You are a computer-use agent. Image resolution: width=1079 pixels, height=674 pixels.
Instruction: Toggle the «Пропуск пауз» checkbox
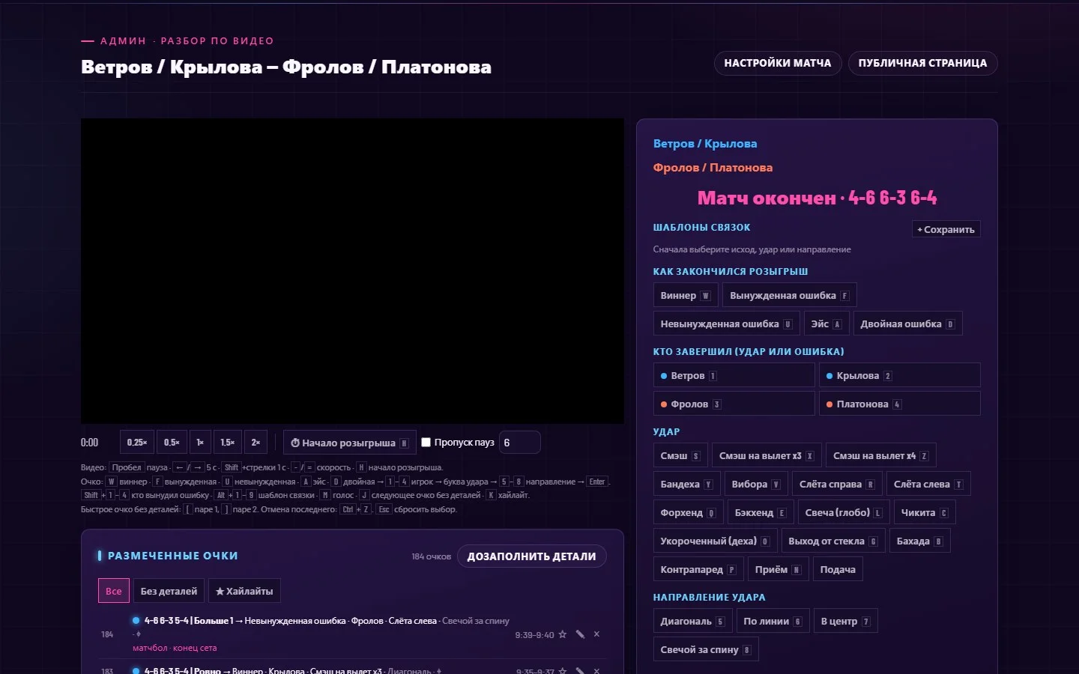(426, 442)
